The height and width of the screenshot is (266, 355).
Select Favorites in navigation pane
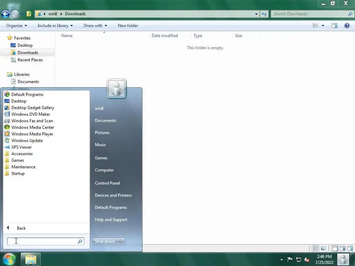coord(22,38)
